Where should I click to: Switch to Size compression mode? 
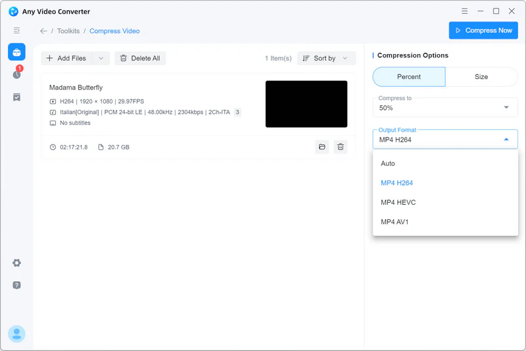(x=481, y=77)
